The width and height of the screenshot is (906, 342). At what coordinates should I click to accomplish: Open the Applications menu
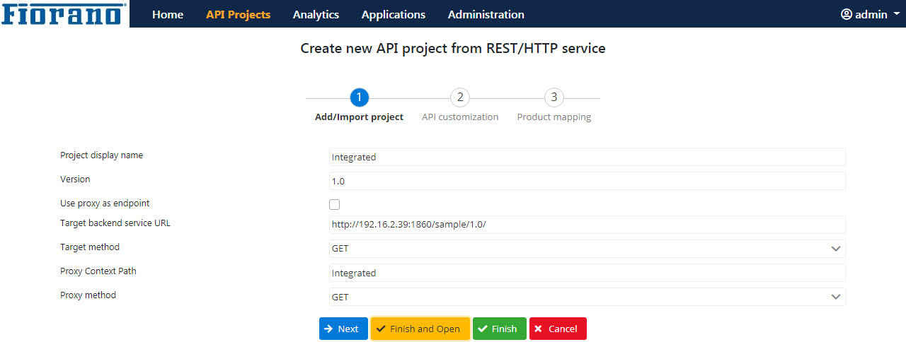point(394,14)
